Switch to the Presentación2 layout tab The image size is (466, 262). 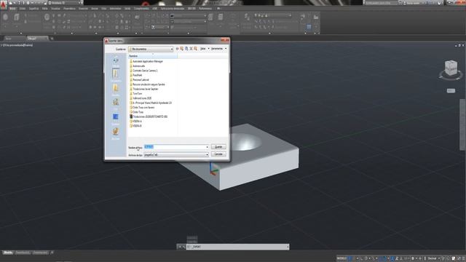(x=41, y=253)
